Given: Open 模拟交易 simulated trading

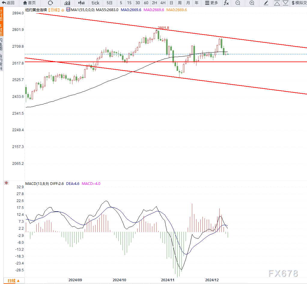Looking at the screenshot, I should pos(299,3).
